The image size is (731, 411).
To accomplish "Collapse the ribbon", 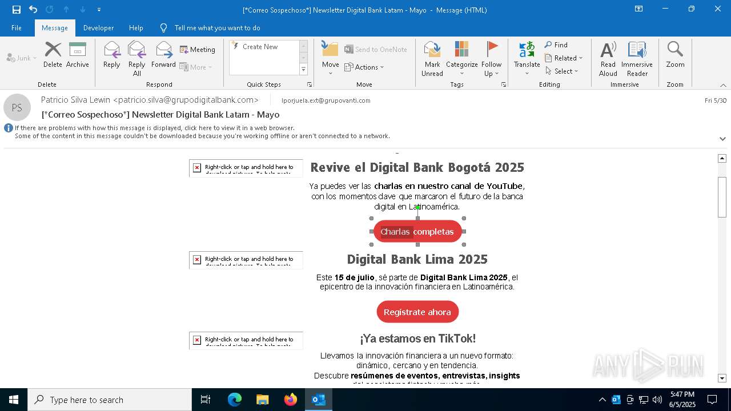I will click(x=722, y=85).
